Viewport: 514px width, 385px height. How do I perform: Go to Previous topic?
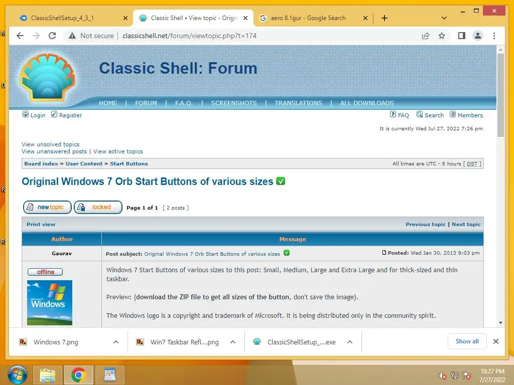(426, 224)
